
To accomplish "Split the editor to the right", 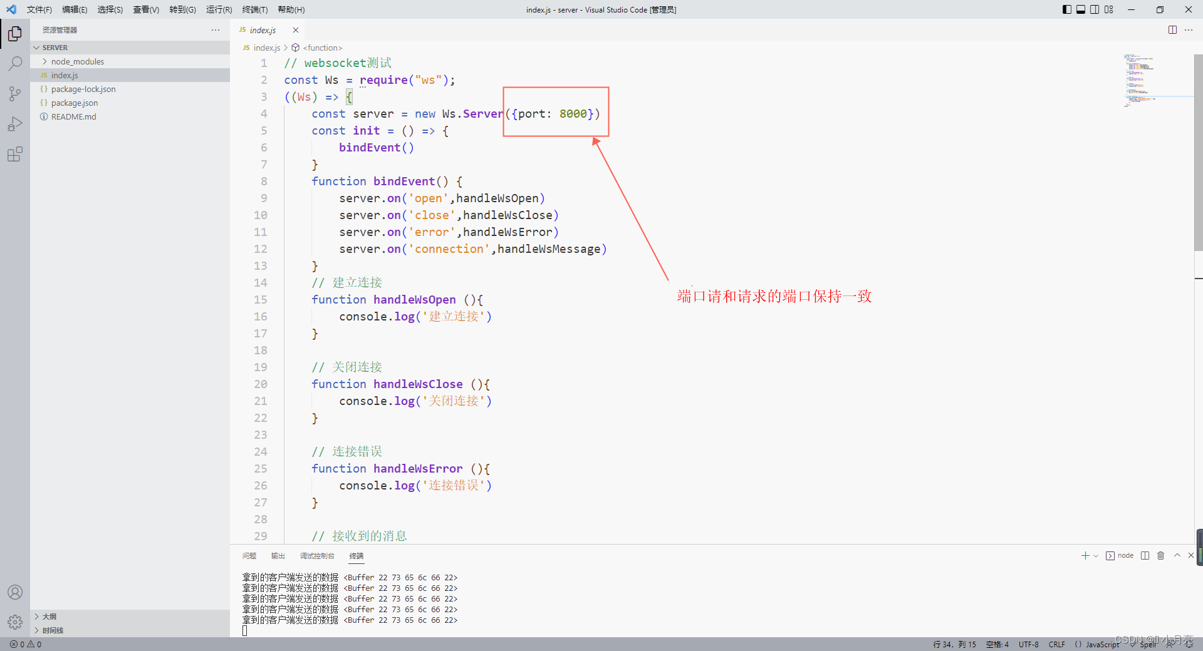I will pyautogui.click(x=1172, y=29).
